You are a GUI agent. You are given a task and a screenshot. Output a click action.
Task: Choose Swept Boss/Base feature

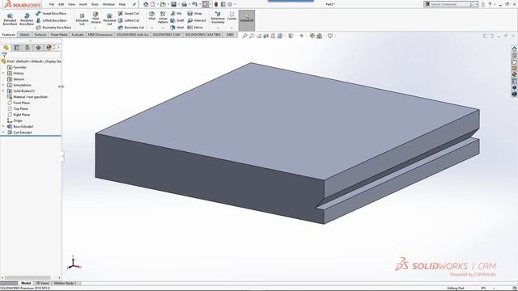51,14
